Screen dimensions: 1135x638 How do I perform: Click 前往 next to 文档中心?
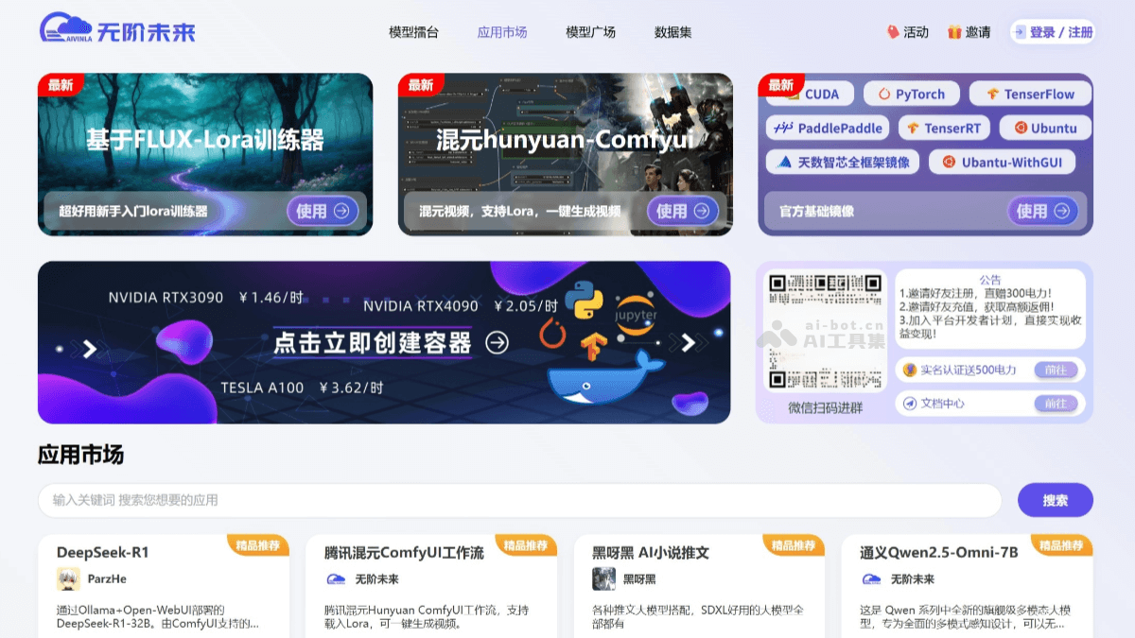pyautogui.click(x=1057, y=404)
